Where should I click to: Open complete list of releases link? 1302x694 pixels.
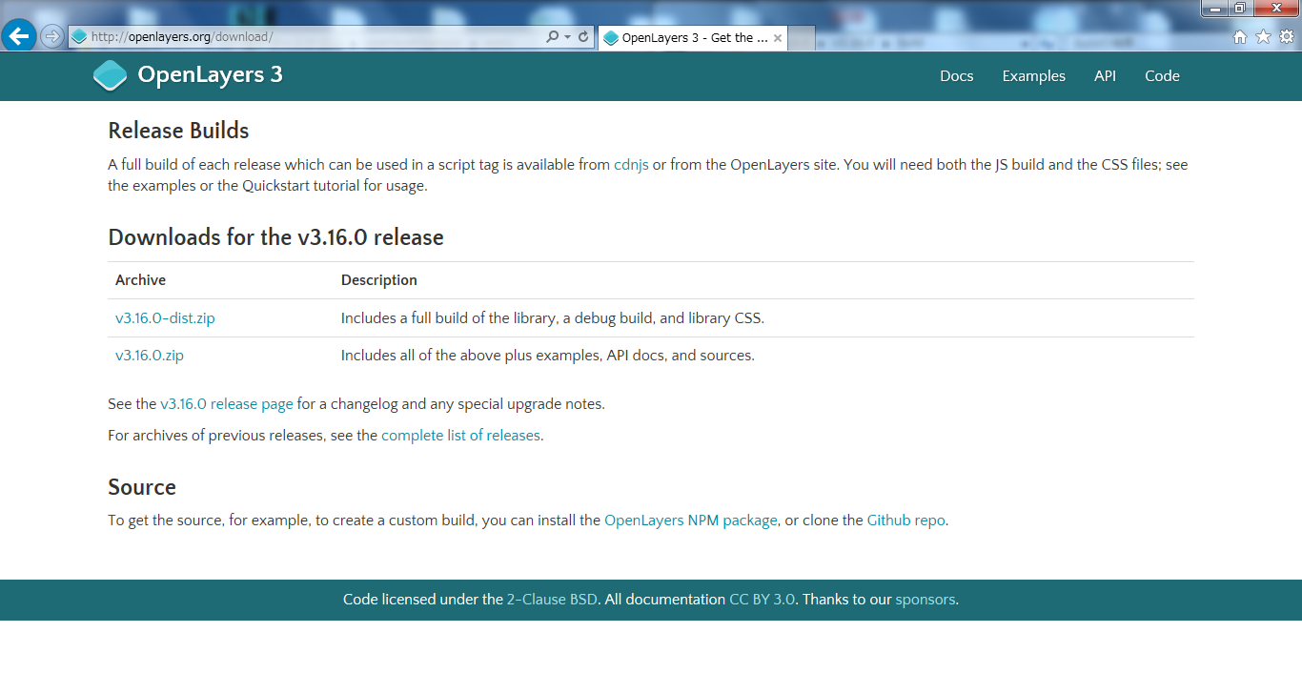point(460,436)
